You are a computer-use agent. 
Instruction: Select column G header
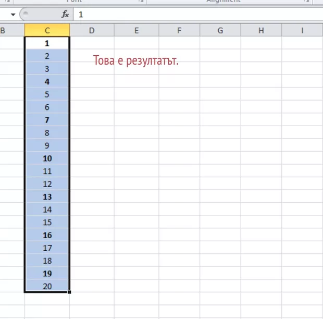click(220, 30)
